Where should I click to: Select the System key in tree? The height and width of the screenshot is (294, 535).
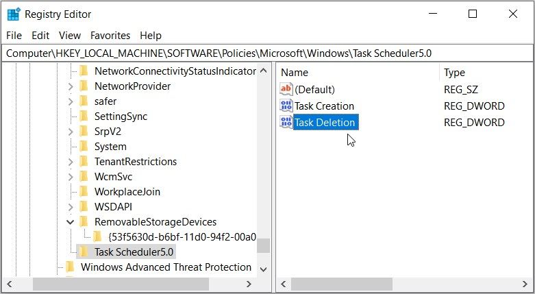(110, 147)
